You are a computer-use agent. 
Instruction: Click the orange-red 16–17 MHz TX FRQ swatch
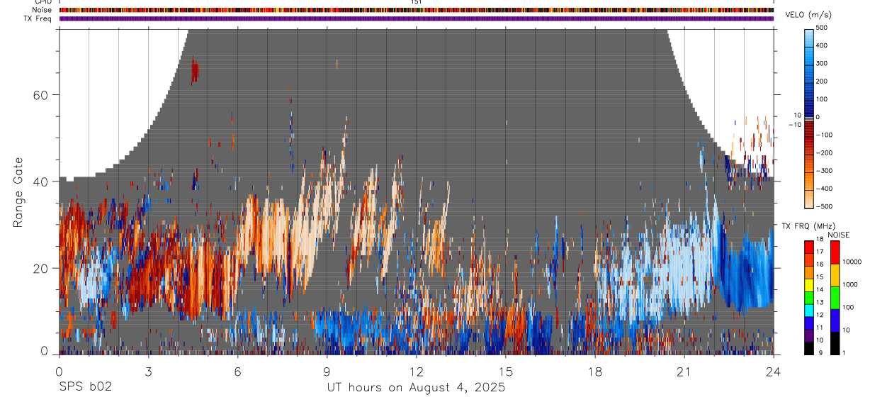tap(809, 259)
